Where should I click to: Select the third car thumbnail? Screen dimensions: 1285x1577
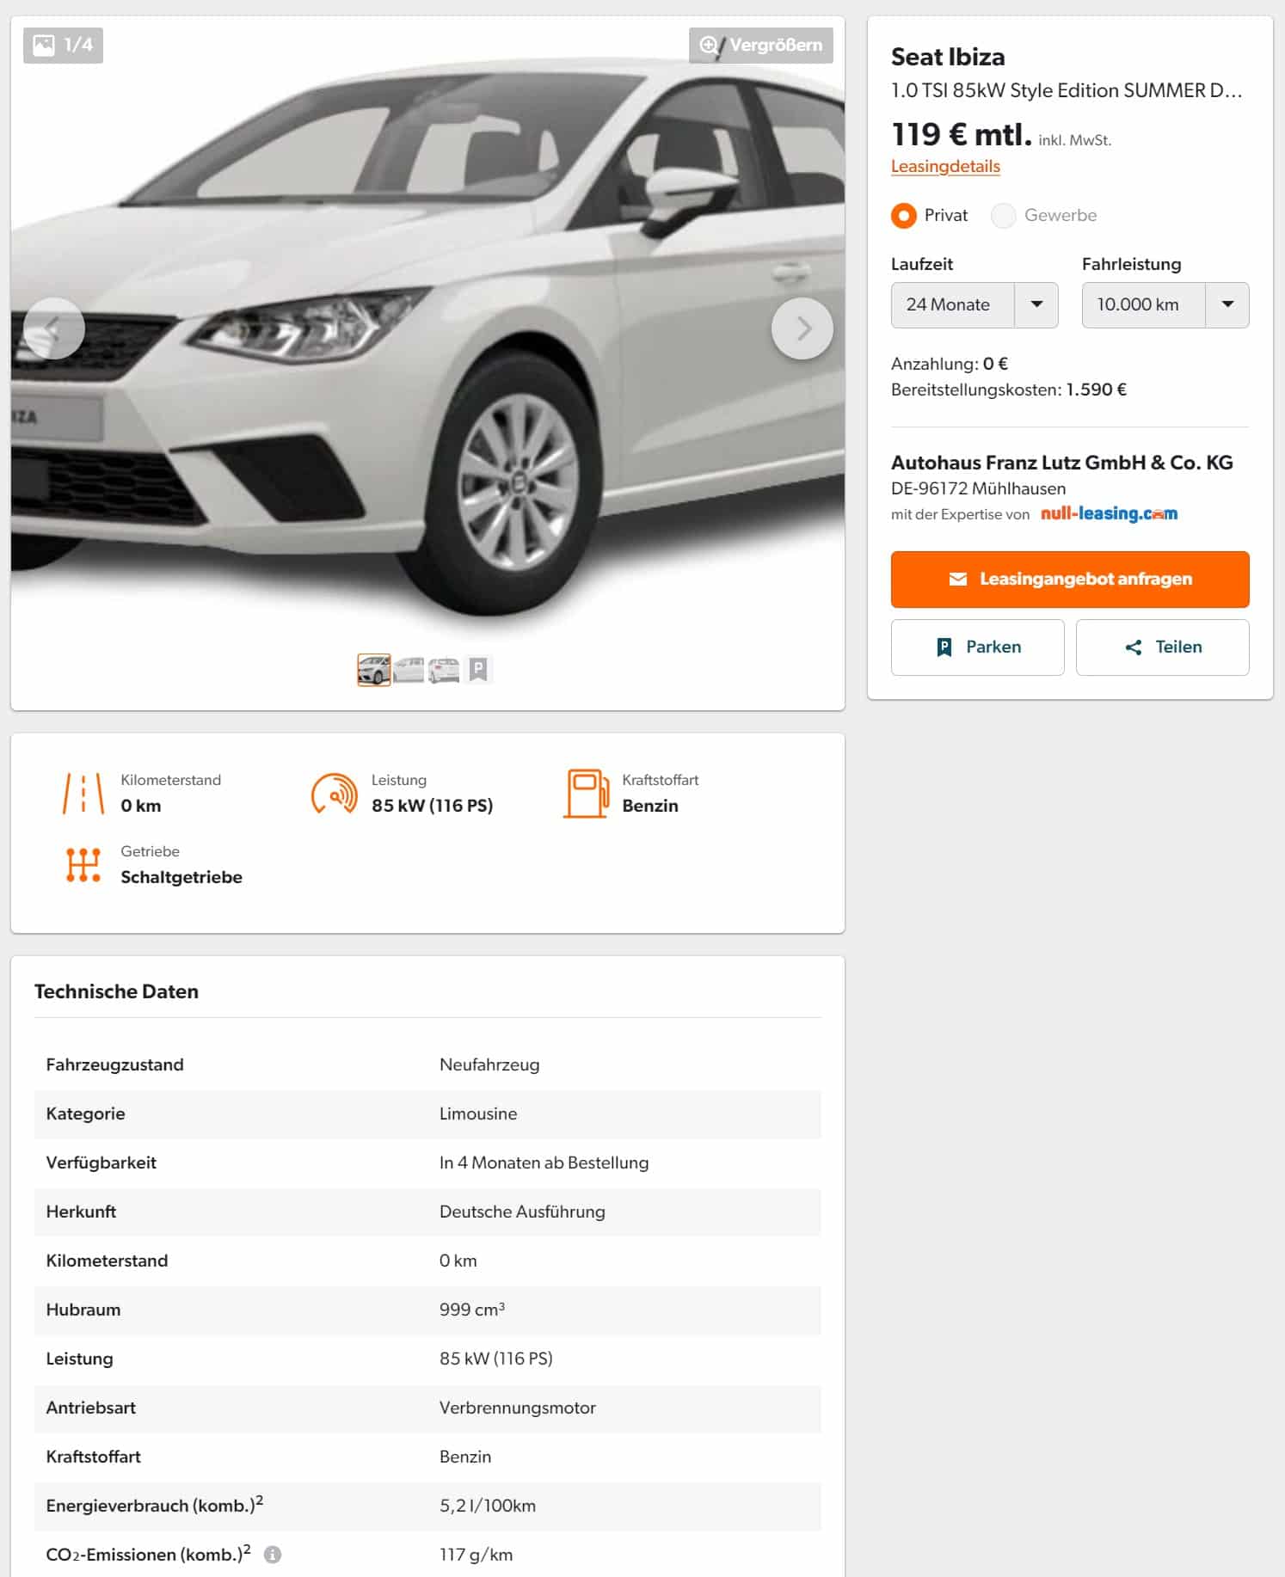[x=444, y=670]
